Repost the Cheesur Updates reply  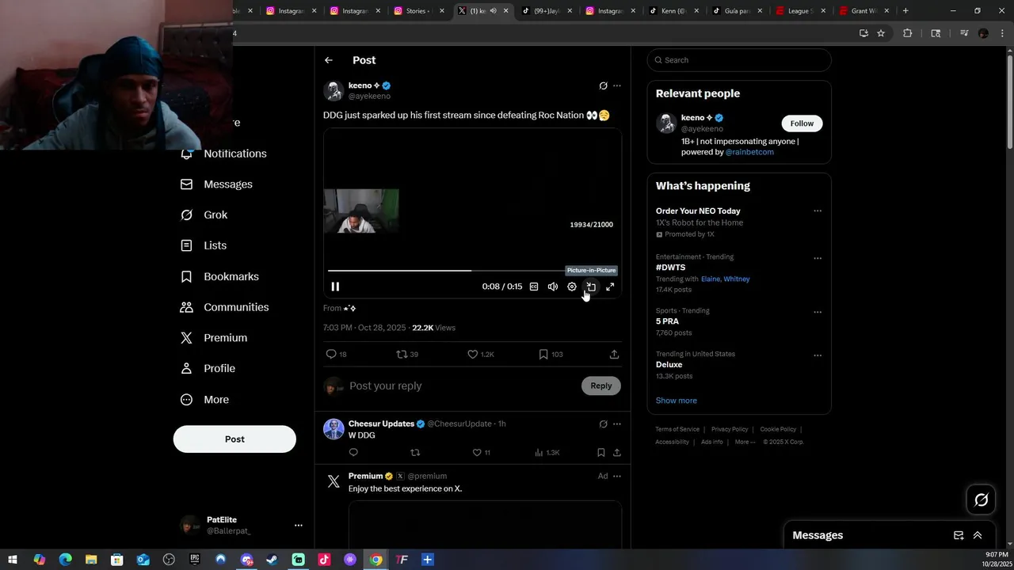click(415, 453)
